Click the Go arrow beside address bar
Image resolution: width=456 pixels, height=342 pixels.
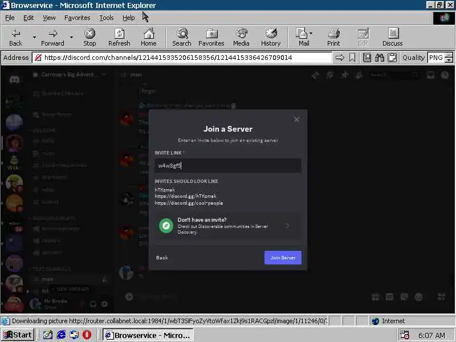click(x=340, y=58)
